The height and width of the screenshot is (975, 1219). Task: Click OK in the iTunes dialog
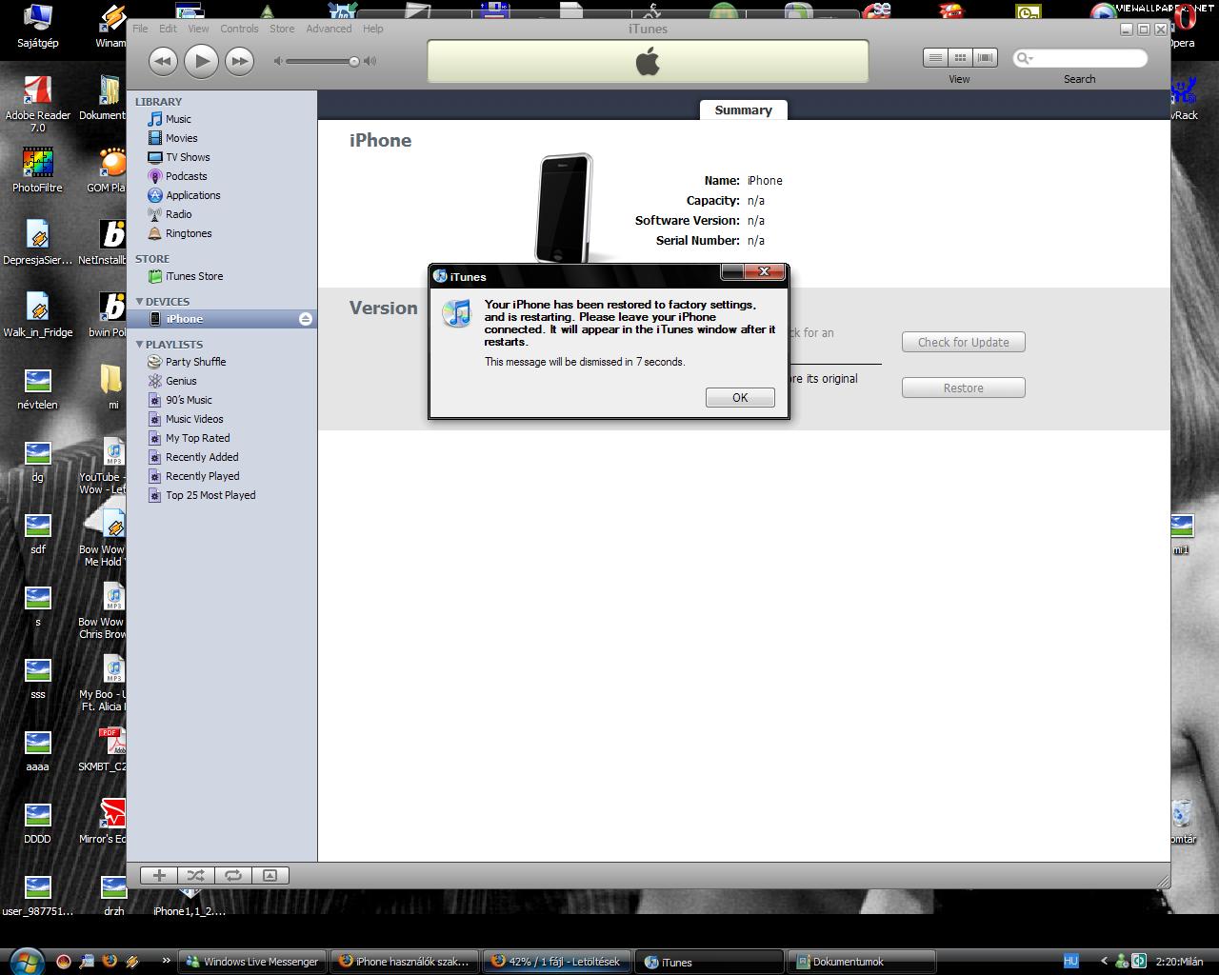point(740,398)
